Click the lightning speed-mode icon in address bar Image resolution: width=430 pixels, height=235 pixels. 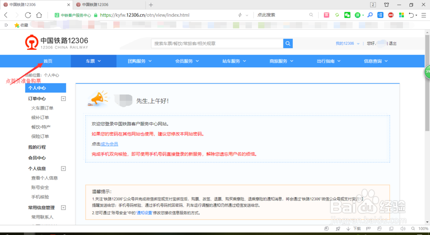point(240,15)
